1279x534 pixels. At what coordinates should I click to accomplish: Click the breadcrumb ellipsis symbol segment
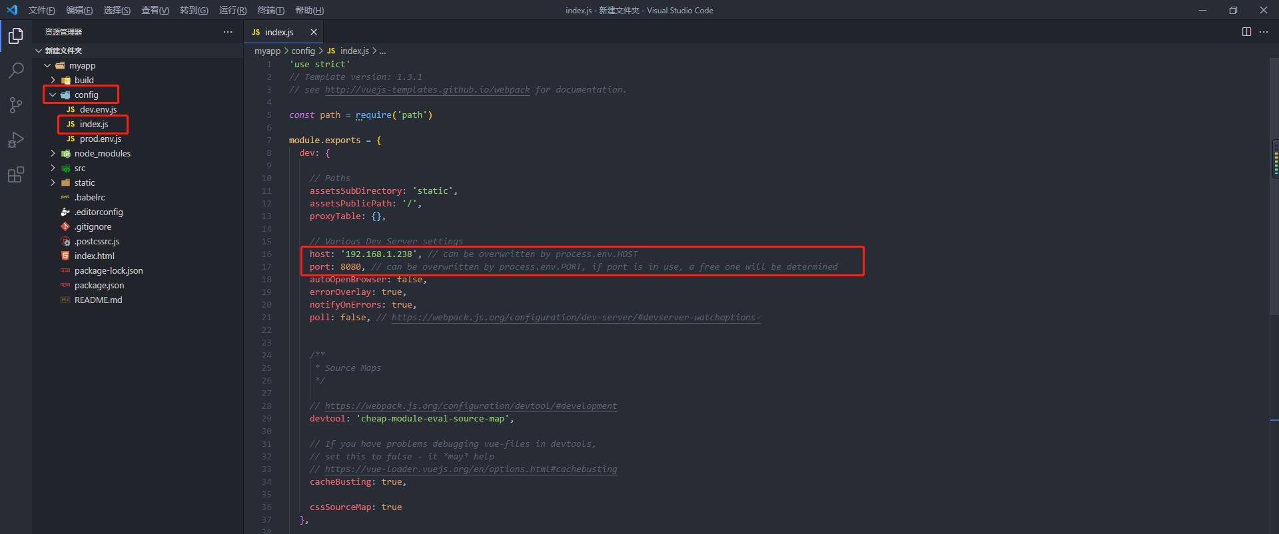(382, 51)
